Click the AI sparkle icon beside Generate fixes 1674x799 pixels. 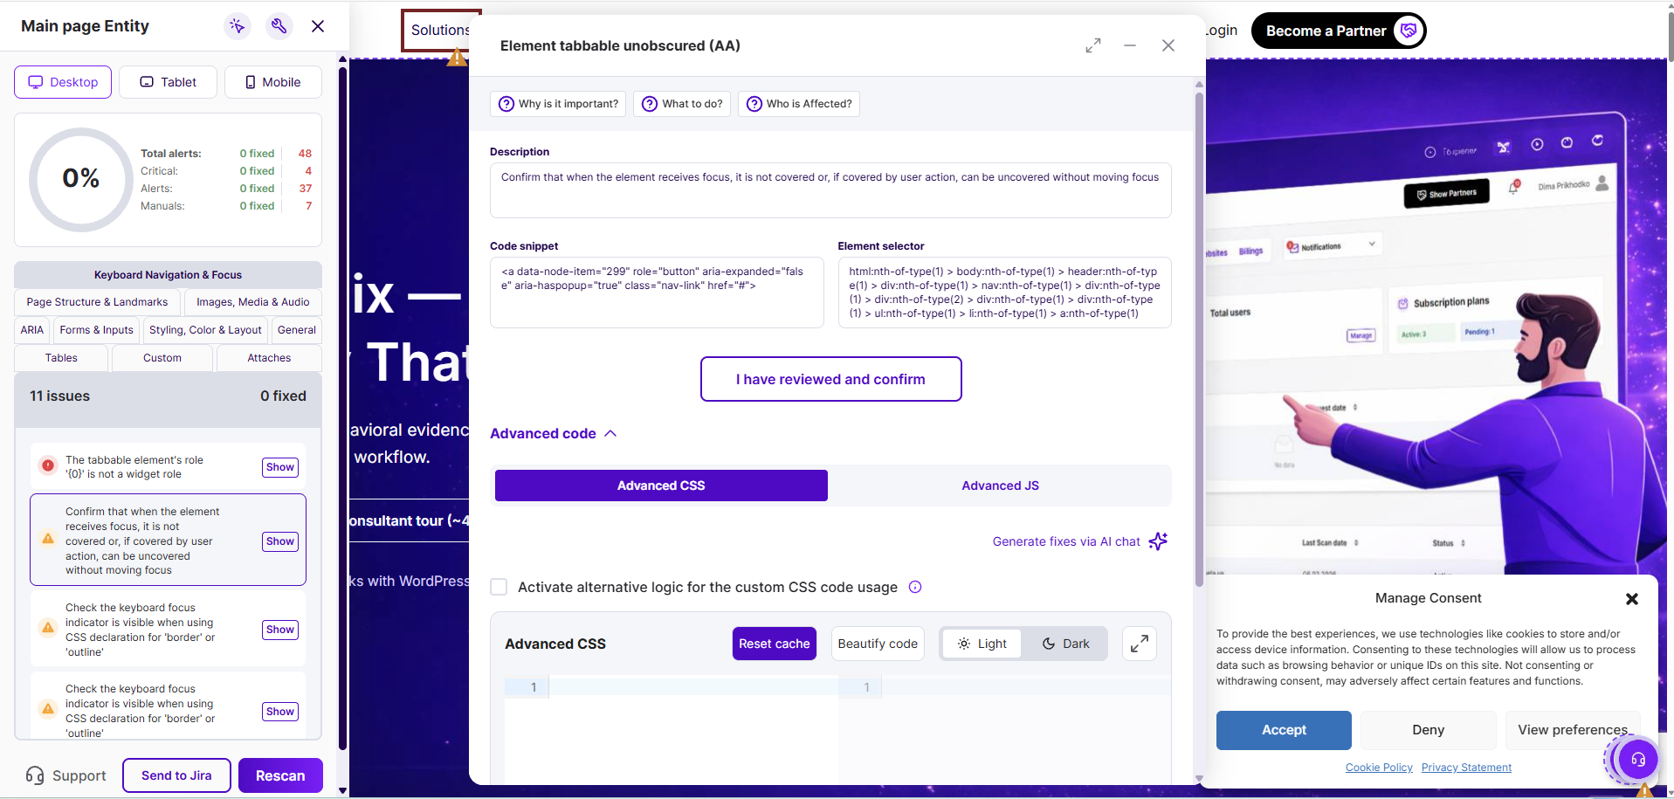1158,541
